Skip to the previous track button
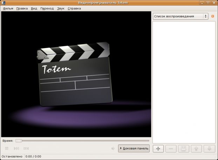This screenshot has width=218, height=160. pyautogui.click(x=16, y=148)
